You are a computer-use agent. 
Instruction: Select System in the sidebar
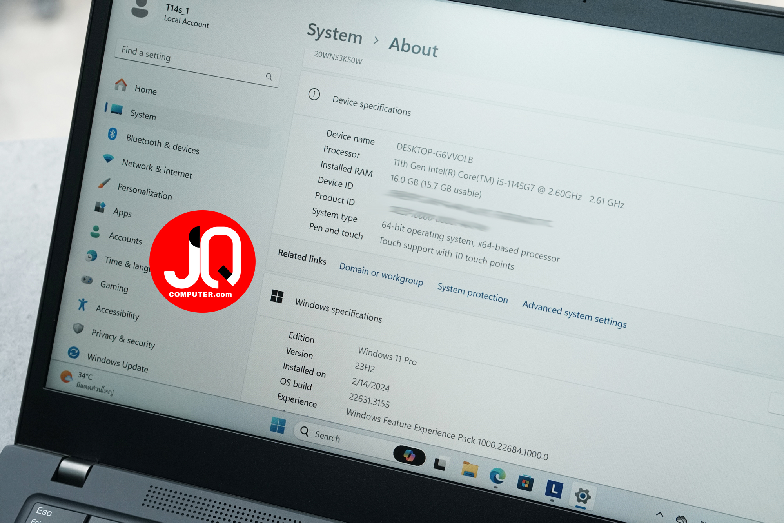pyautogui.click(x=143, y=115)
